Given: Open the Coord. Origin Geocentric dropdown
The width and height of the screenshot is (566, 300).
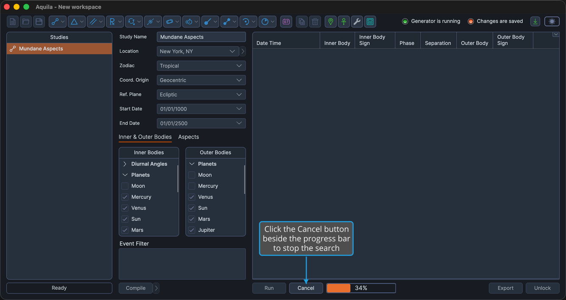Looking at the screenshot, I should point(201,80).
